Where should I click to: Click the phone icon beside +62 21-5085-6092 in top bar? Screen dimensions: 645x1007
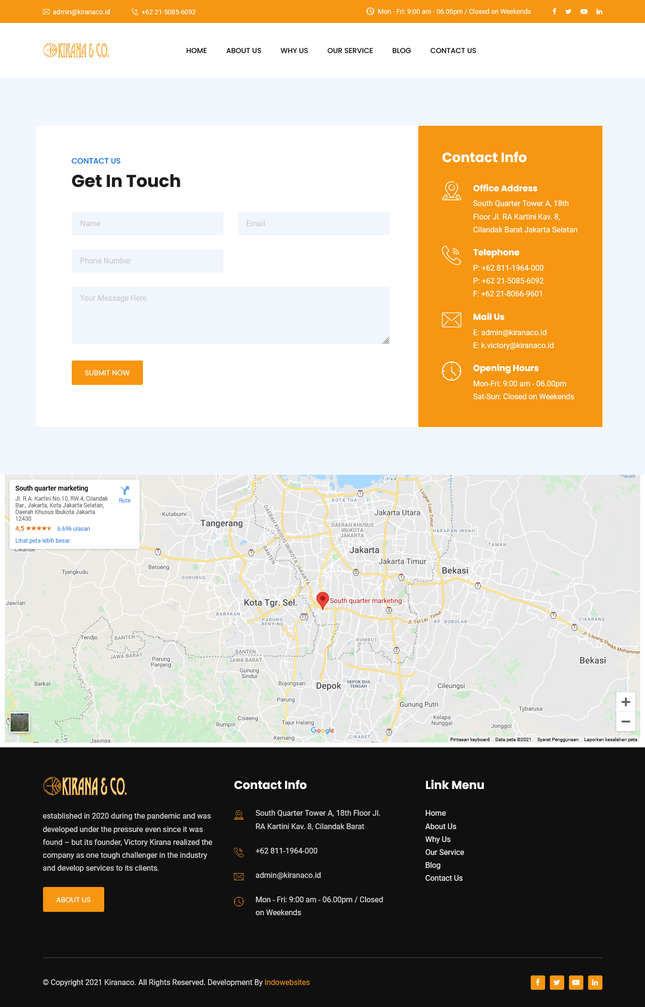(x=135, y=12)
